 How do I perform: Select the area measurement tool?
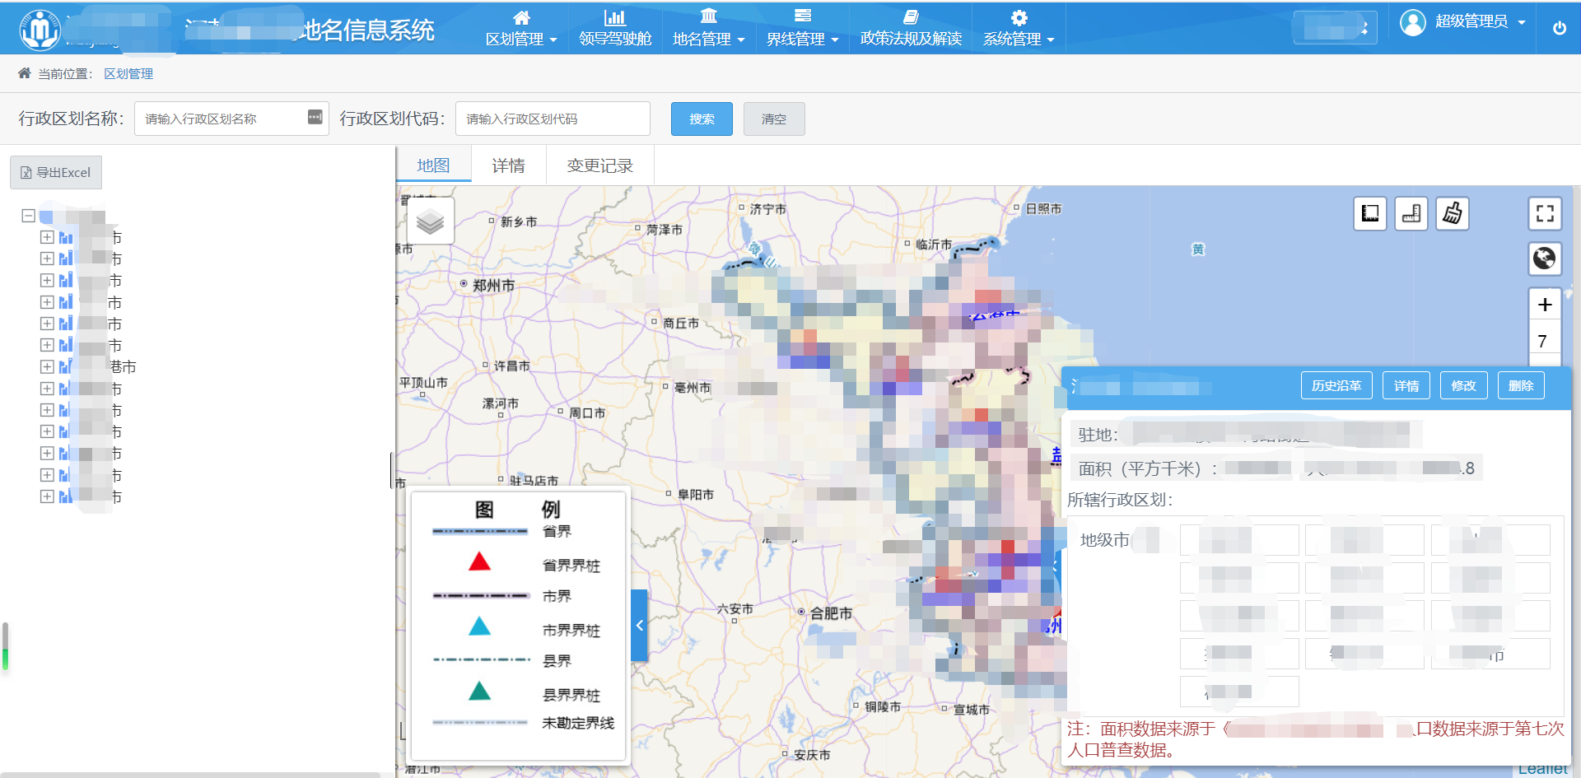[x=1370, y=214]
